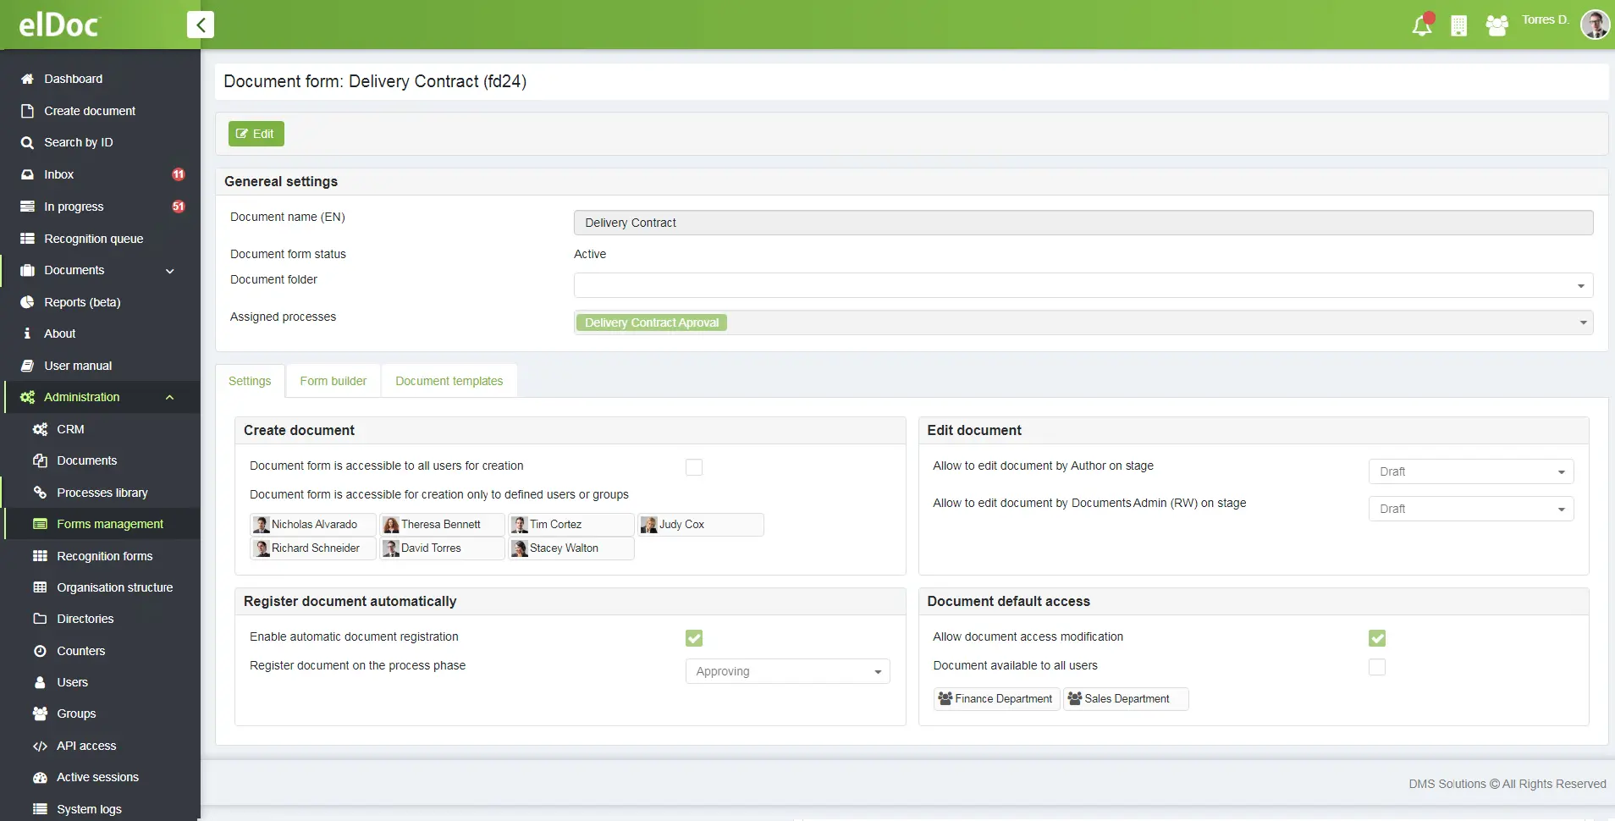The height and width of the screenshot is (821, 1615).
Task: Check accessible to all users for creation
Action: (694, 467)
